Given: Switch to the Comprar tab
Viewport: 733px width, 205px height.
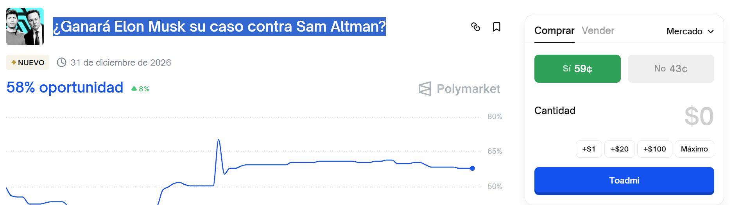Looking at the screenshot, I should pyautogui.click(x=554, y=30).
